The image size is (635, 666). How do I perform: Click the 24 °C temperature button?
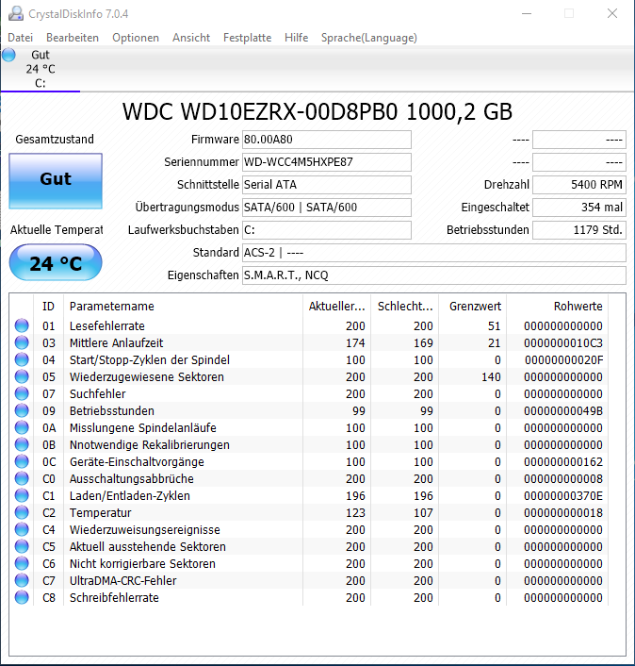coord(56,262)
